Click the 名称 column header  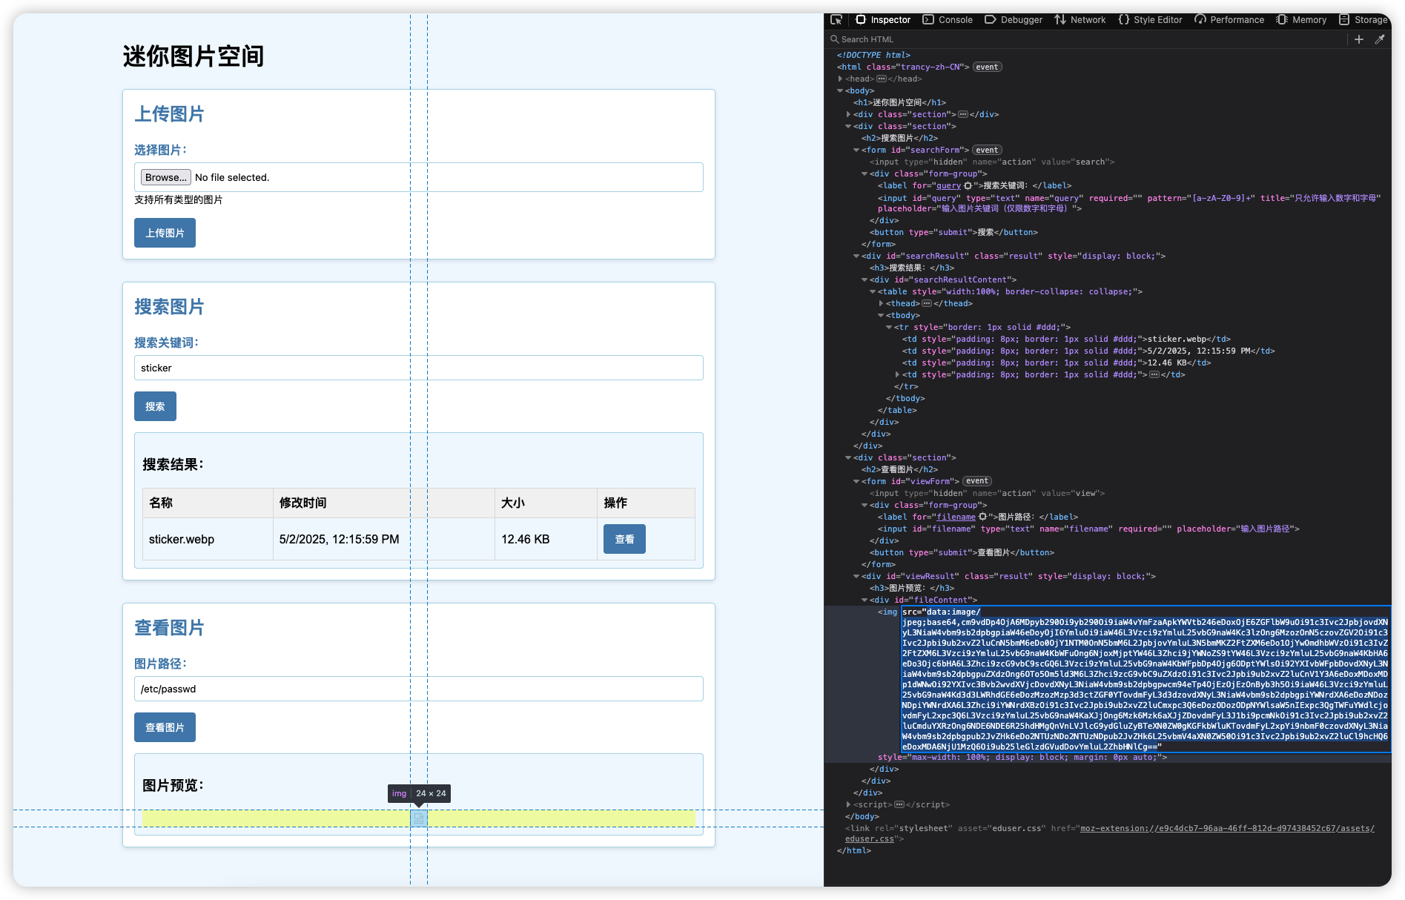[x=208, y=503]
